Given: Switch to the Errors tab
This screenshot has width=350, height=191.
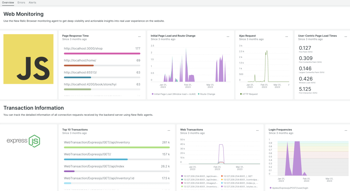Looking at the screenshot, I should coord(21,3).
